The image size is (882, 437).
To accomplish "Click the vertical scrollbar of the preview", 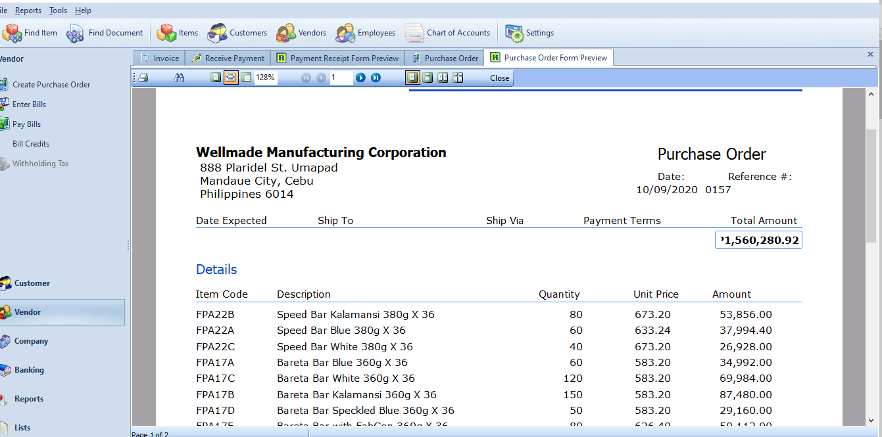I will pos(871,186).
